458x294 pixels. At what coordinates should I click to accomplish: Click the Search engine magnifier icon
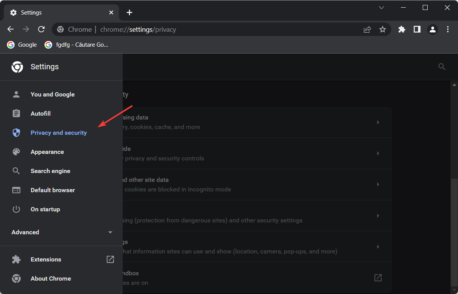tap(16, 171)
